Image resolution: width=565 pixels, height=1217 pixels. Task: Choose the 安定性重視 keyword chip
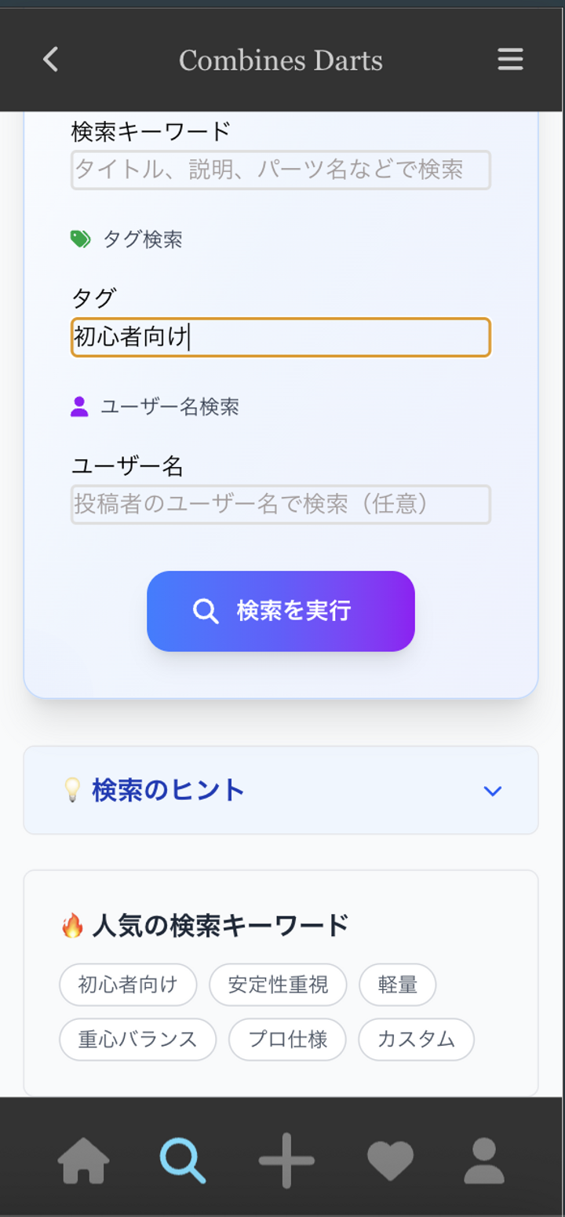[x=278, y=985]
